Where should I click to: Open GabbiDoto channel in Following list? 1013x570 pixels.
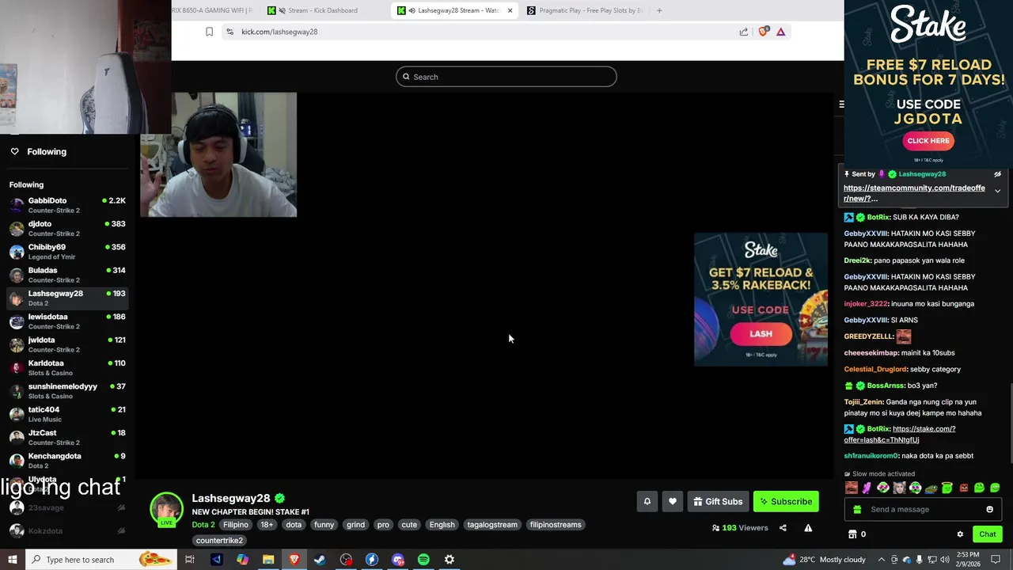coord(67,205)
